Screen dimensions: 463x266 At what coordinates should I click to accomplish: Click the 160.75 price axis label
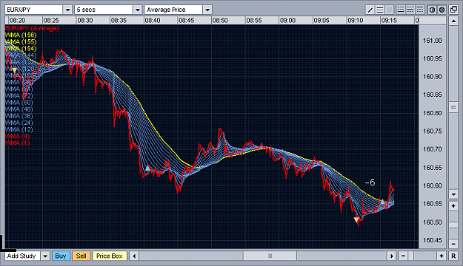433,132
